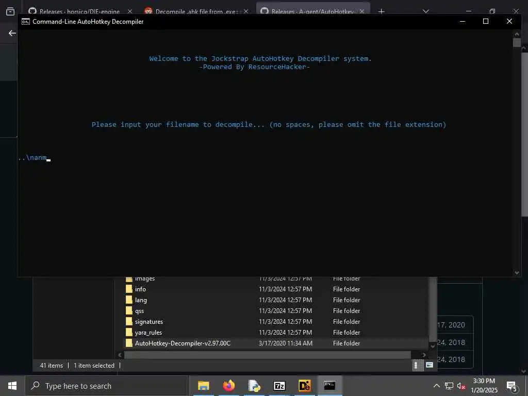Open File Explorer from the taskbar

click(x=203, y=386)
